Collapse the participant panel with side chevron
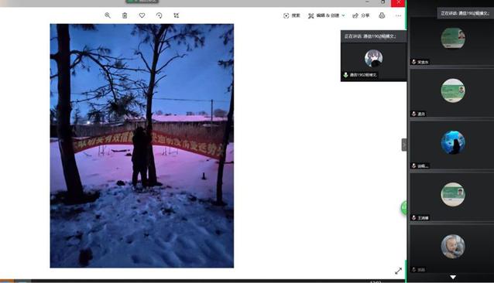This screenshot has height=283, width=494. 404,145
